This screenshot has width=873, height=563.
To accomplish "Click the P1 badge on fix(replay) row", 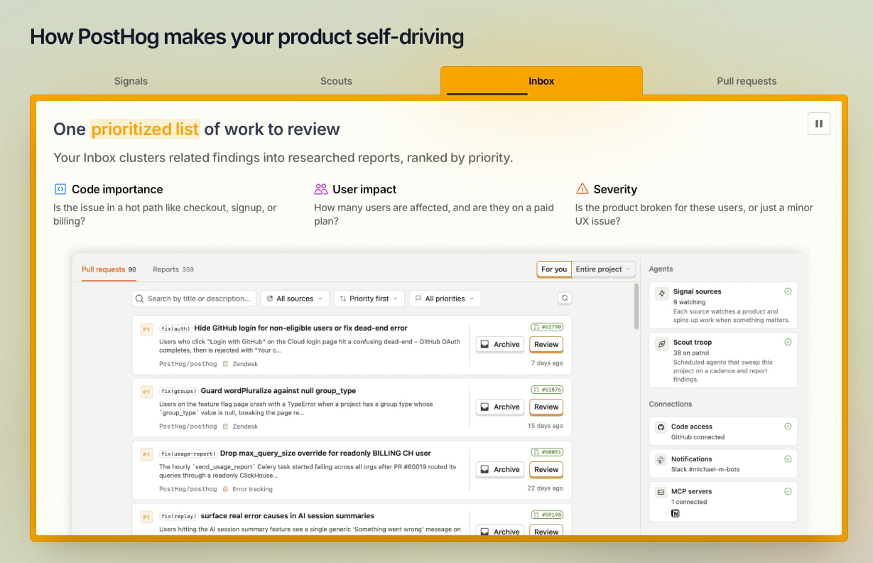I will tap(146, 517).
